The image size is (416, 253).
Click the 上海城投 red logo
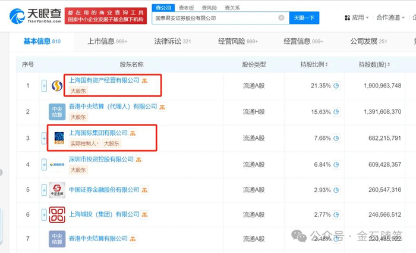click(x=57, y=214)
